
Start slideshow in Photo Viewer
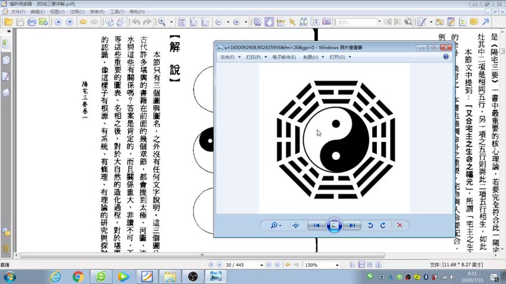[335, 225]
